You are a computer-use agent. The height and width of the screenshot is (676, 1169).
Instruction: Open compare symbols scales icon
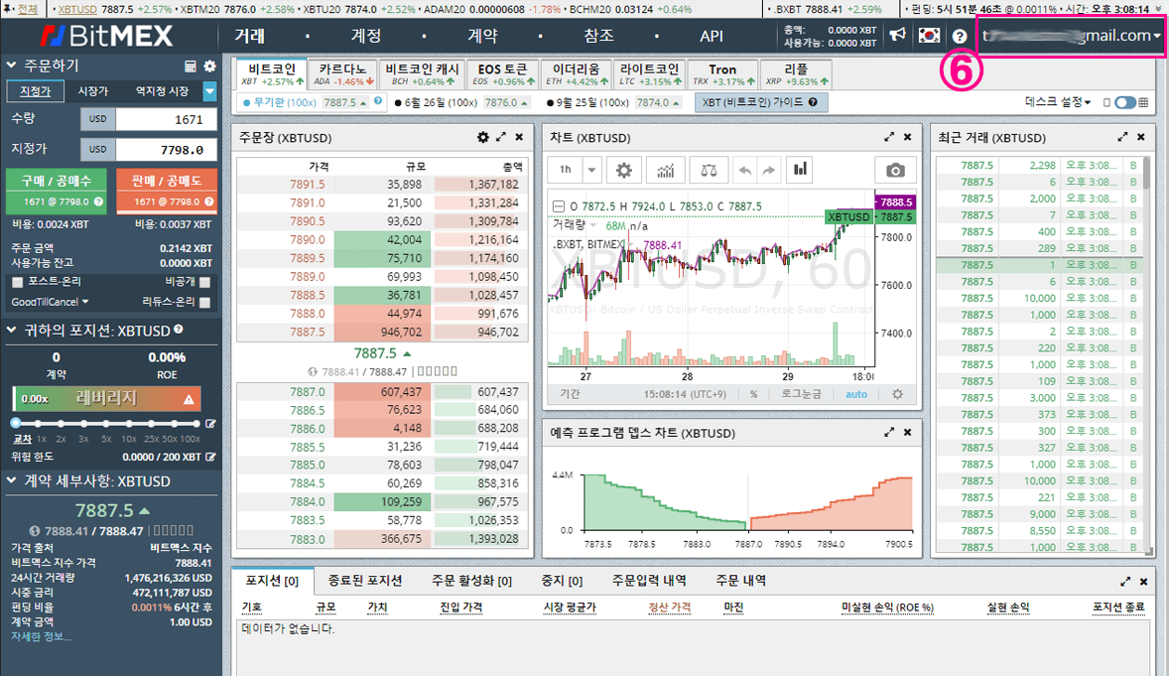click(709, 170)
